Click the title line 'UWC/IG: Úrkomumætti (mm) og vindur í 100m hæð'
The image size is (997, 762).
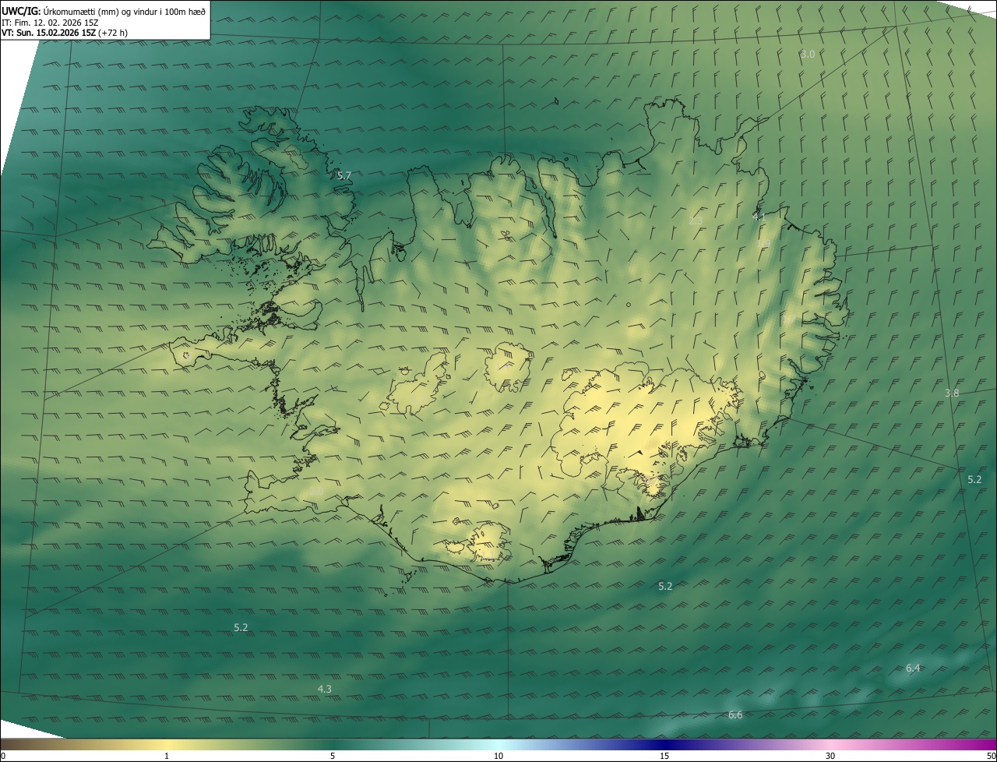click(x=104, y=10)
